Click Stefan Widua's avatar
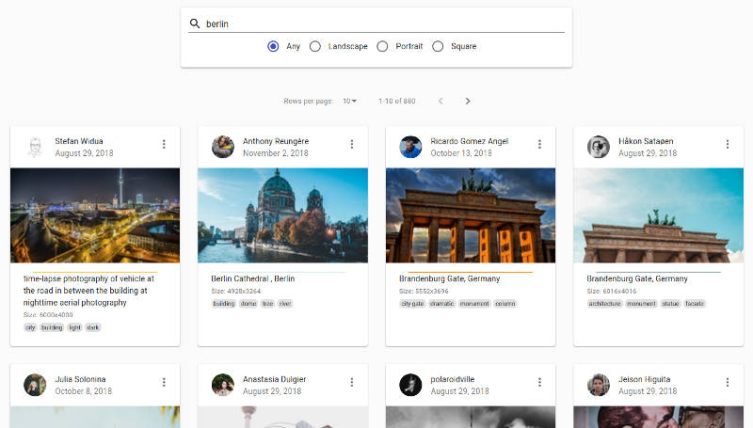 point(35,147)
